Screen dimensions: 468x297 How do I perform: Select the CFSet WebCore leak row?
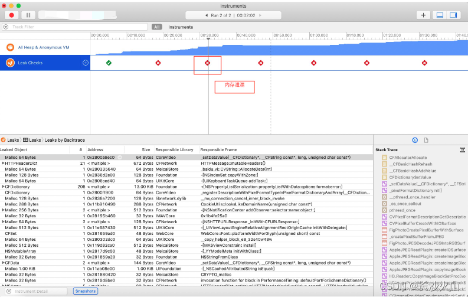click(x=186, y=234)
